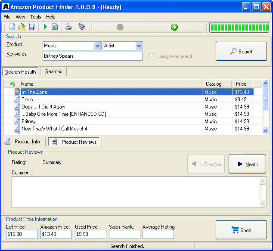The width and height of the screenshot is (273, 251).
Task: Switch to the Searchs tab
Action: 54,72
